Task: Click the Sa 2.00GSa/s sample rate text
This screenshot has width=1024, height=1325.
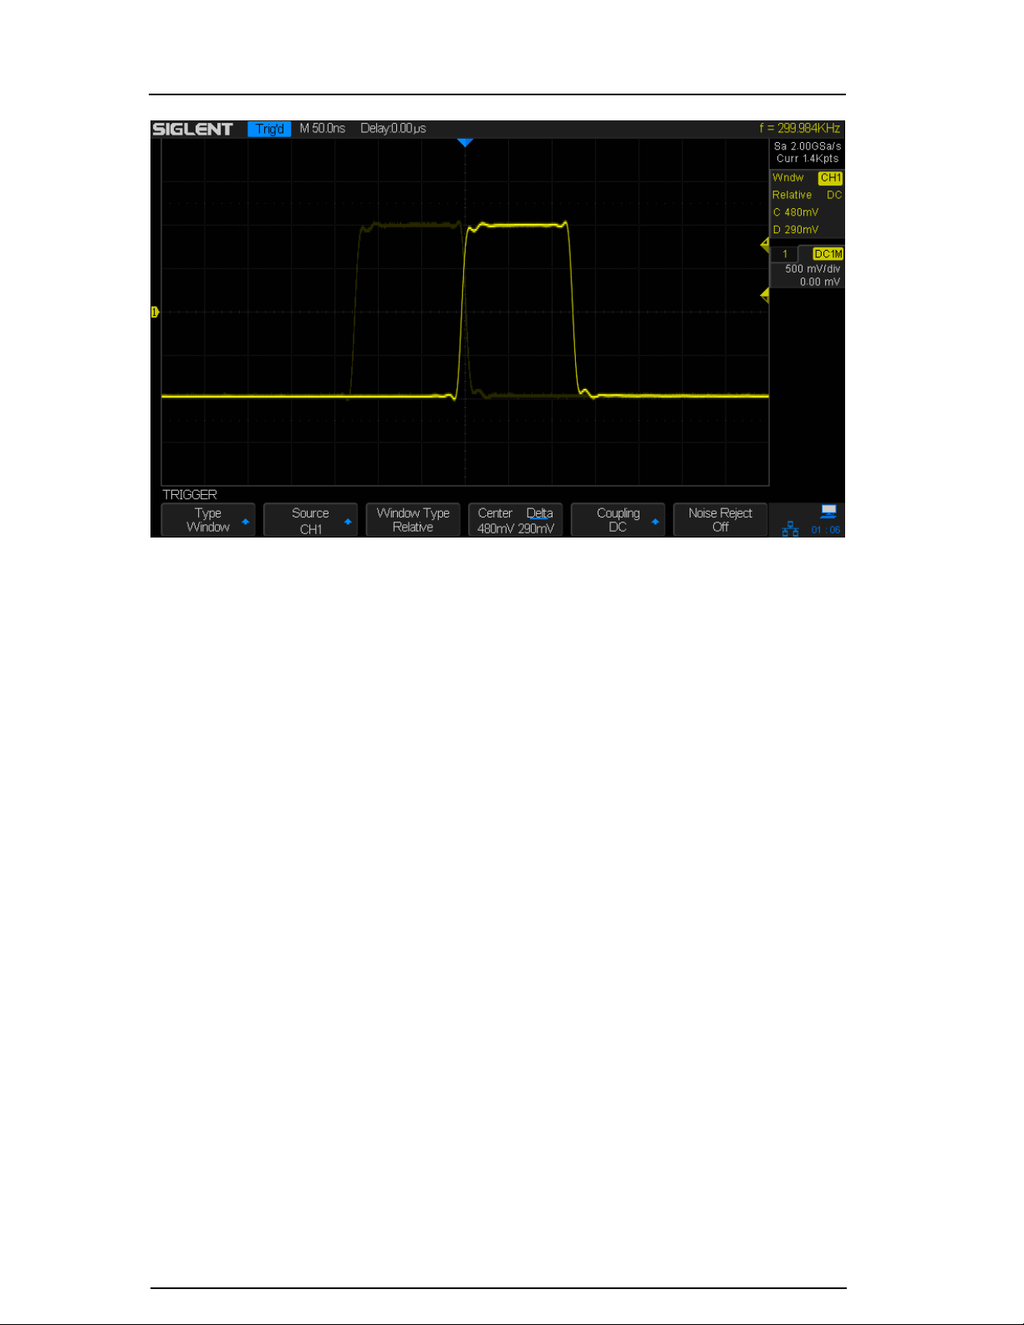Action: tap(807, 146)
